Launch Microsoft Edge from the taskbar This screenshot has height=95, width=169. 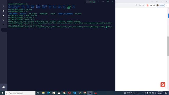[49, 93]
